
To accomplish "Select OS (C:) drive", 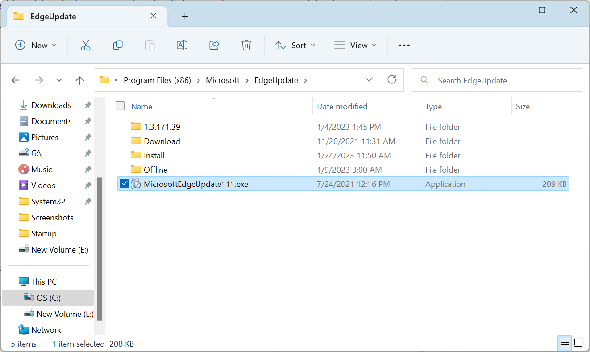I will (48, 298).
